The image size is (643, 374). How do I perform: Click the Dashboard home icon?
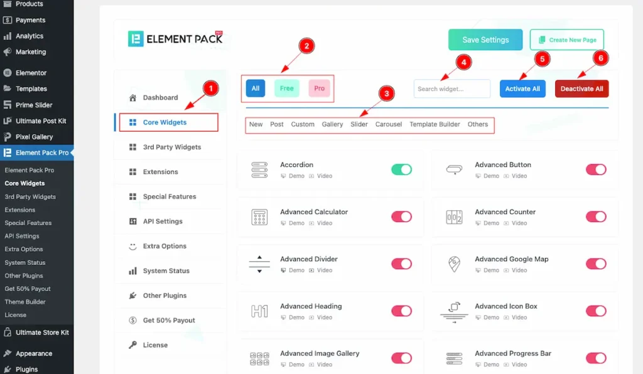click(x=132, y=98)
